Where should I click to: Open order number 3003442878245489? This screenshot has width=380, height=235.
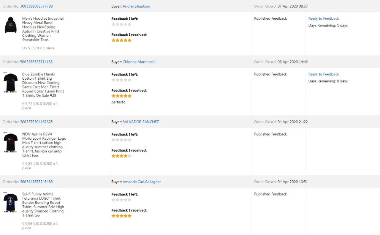point(36,182)
